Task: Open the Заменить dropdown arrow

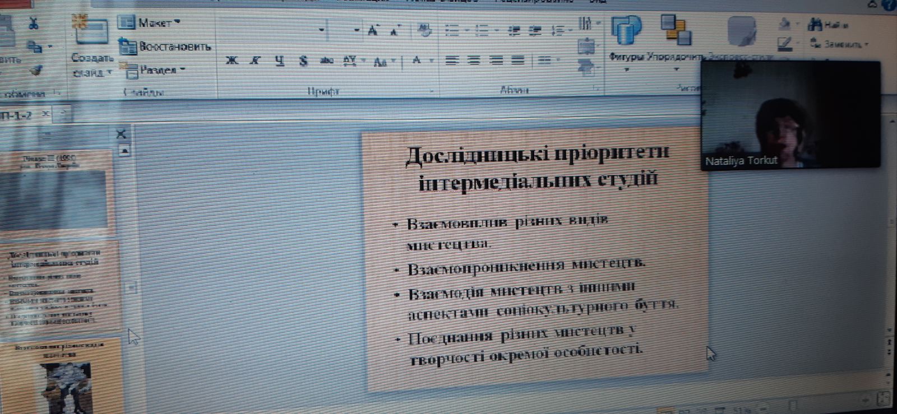Action: 866,44
